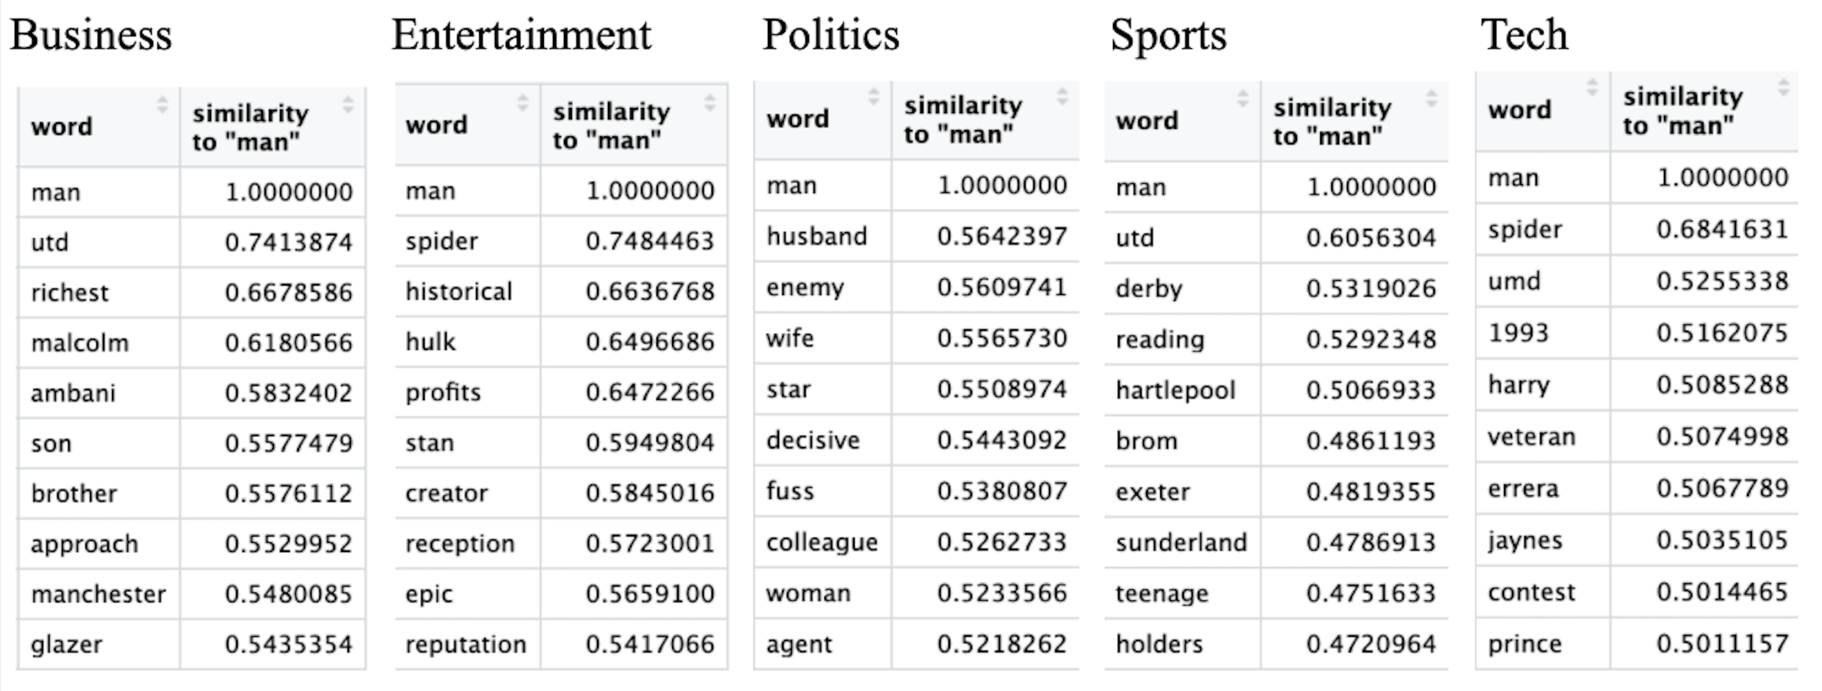Select the "prince" cell in Tech table
The width and height of the screenshot is (1822, 691).
1525,644
